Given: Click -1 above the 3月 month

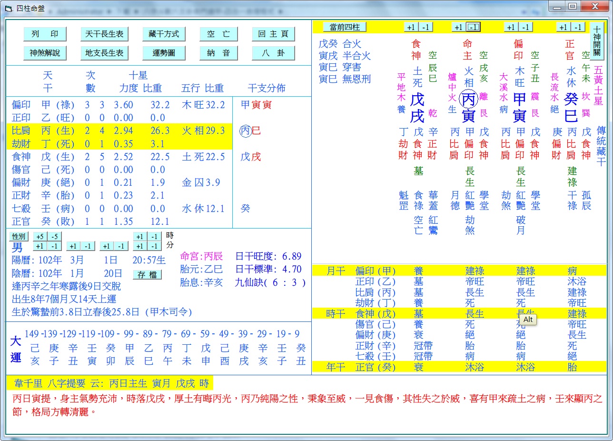Looking at the screenshot, I should coord(88,246).
